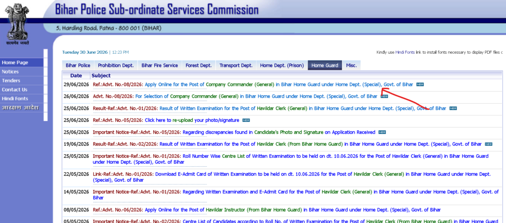Open Regarding Written Examination and E-Admit Card notice
The height and width of the screenshot is (223, 506).
295,195
